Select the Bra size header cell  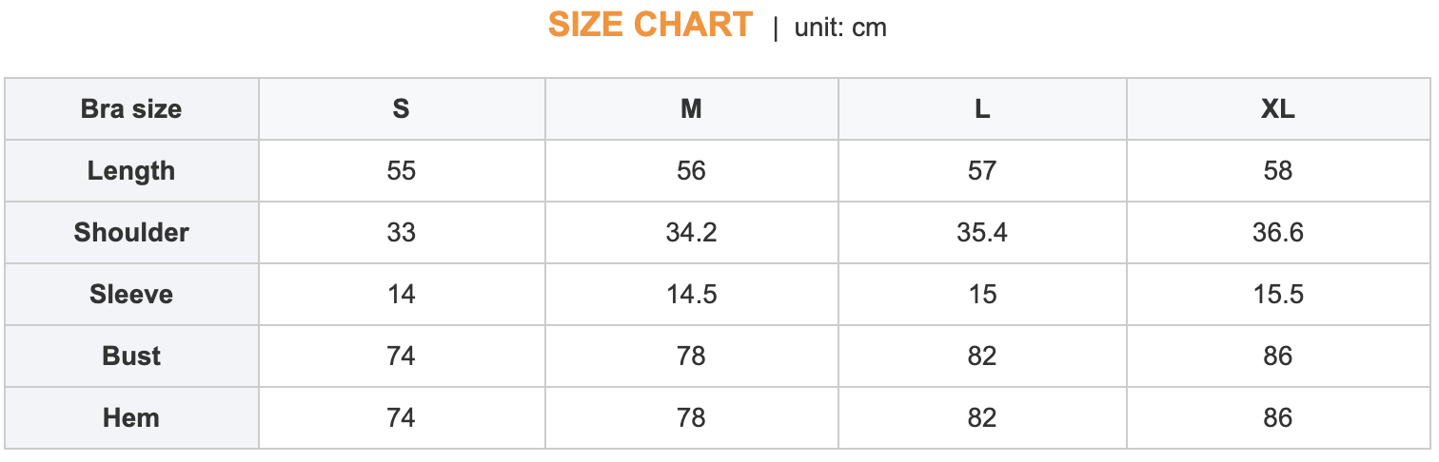pyautogui.click(x=131, y=109)
